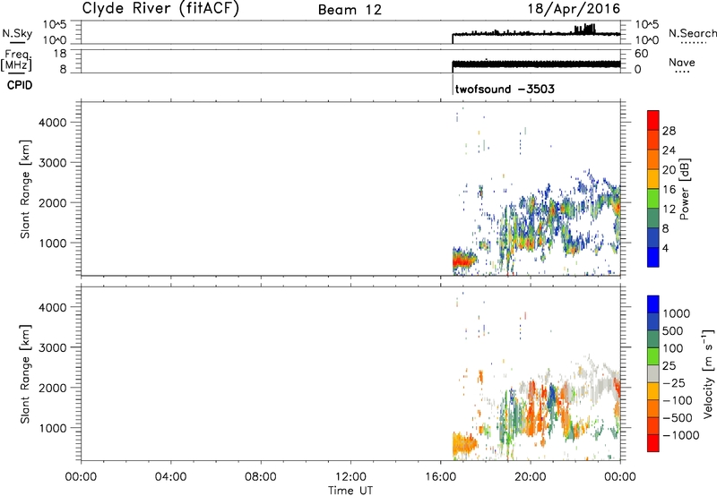Click the 'Time UT' axis title
The image size is (717, 496).
350,491
